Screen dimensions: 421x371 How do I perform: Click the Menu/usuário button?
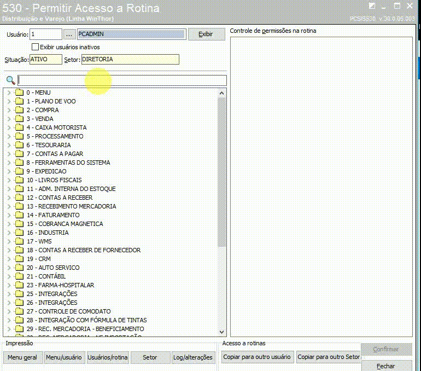(x=64, y=357)
